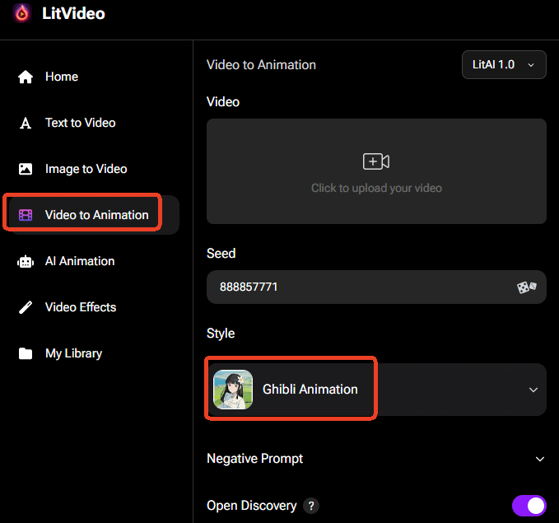559x523 pixels.
Task: Click the add-video camera icon
Action: (376, 161)
